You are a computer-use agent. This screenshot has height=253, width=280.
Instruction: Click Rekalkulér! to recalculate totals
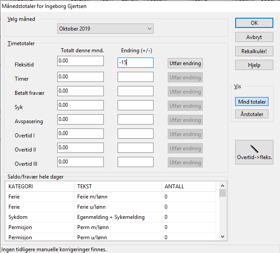[254, 51]
